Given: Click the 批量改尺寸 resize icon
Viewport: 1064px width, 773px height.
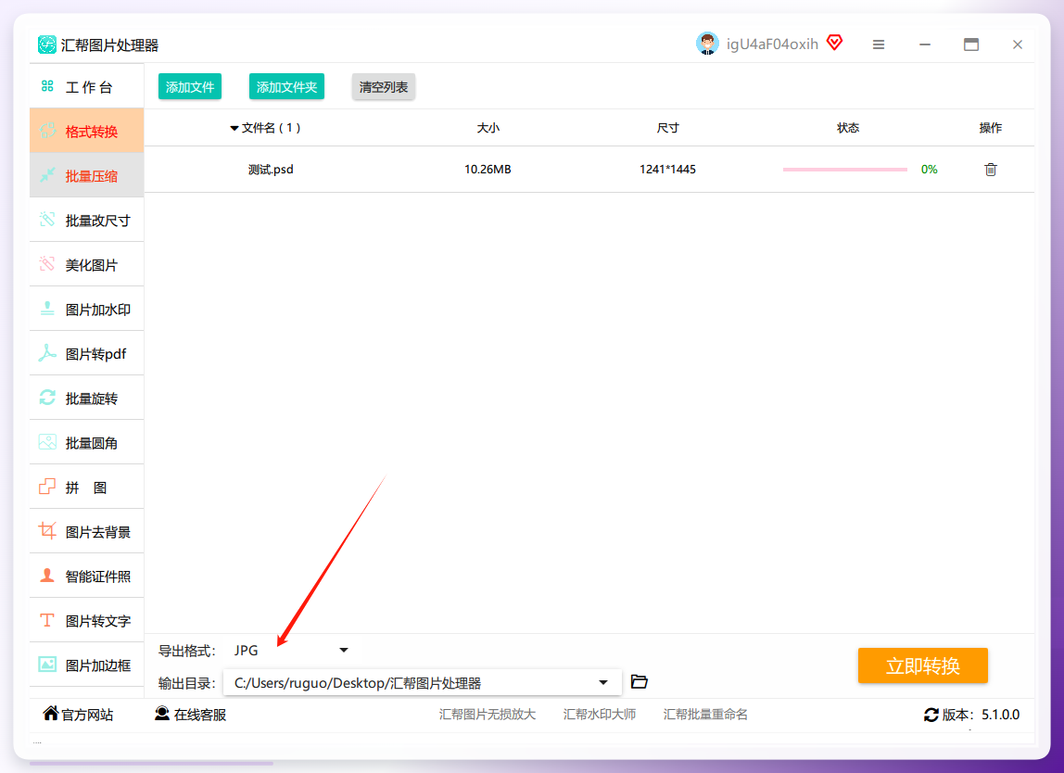Looking at the screenshot, I should (47, 220).
